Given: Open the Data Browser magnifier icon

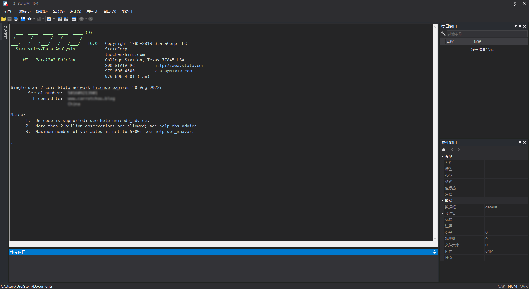Looking at the screenshot, I should coord(66,19).
